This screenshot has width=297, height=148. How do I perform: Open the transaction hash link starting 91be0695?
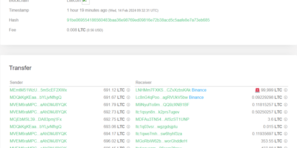click(138, 20)
